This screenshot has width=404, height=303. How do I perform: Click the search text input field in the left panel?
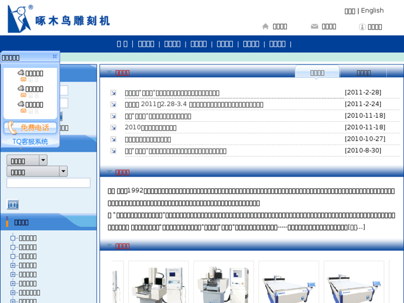tap(48, 183)
